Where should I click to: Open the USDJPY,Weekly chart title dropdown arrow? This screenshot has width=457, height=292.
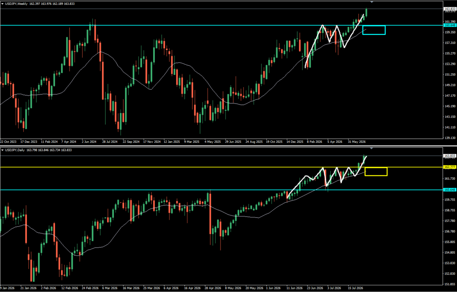(3, 4)
